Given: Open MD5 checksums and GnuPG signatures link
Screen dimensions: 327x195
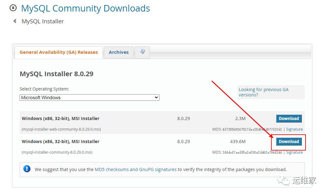Looking at the screenshot, I should tap(136, 169).
